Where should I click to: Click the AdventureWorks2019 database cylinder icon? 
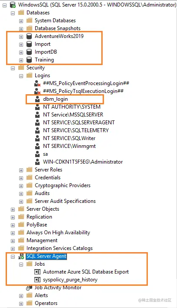29,36
